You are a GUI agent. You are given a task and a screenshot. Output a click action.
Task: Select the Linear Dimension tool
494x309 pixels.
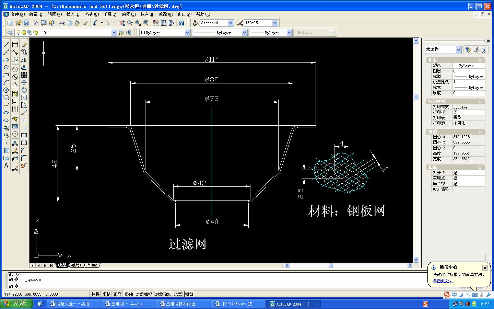[x=15, y=45]
